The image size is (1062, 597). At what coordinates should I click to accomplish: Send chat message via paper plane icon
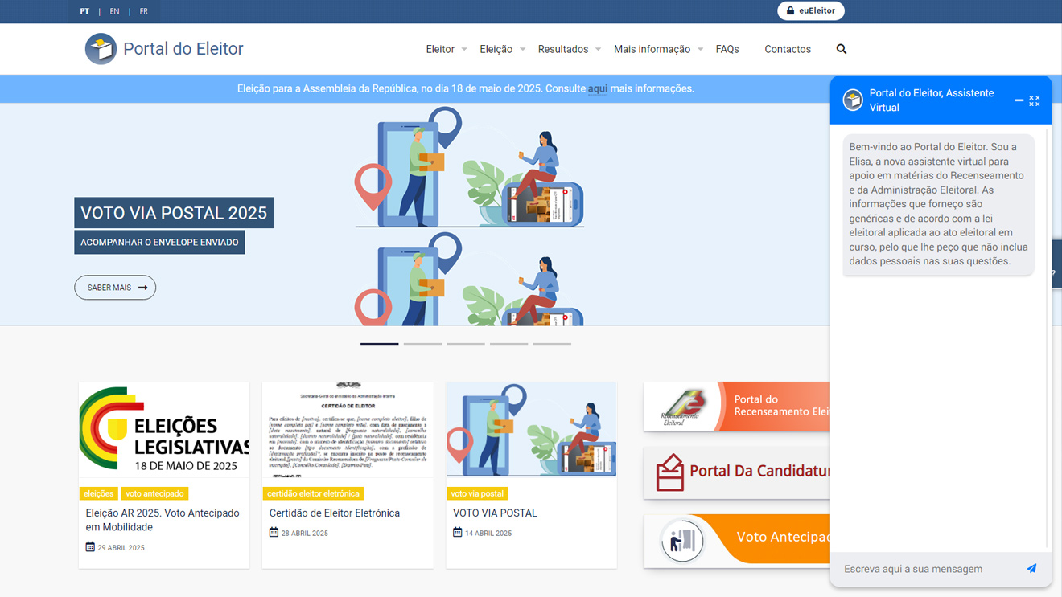pyautogui.click(x=1032, y=568)
